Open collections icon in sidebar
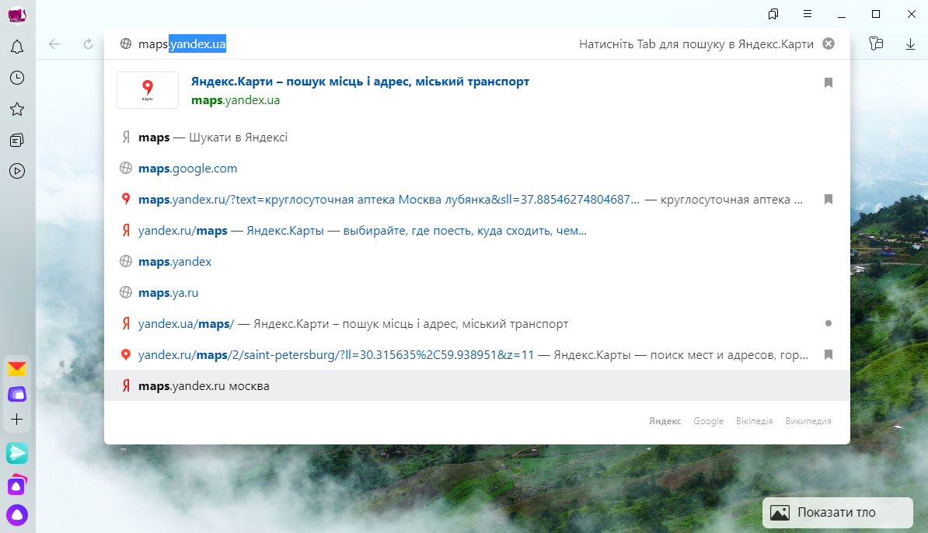 17,140
